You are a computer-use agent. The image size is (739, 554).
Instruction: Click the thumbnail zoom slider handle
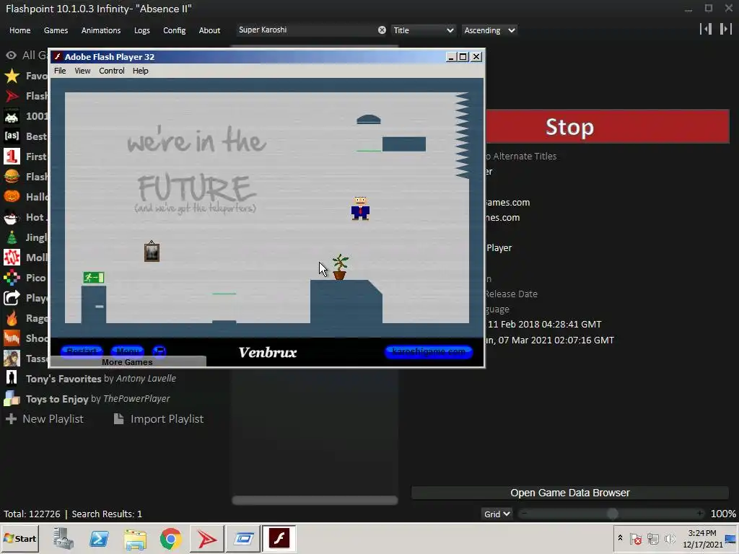coord(612,514)
